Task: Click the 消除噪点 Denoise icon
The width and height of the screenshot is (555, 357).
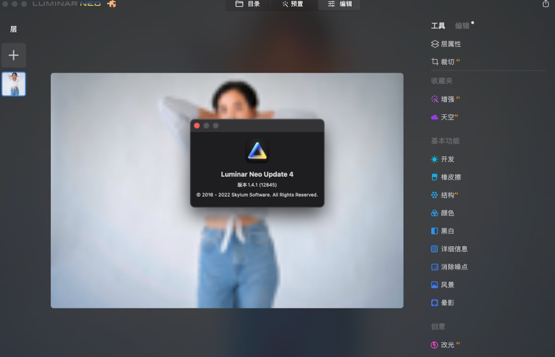Action: [x=434, y=267]
